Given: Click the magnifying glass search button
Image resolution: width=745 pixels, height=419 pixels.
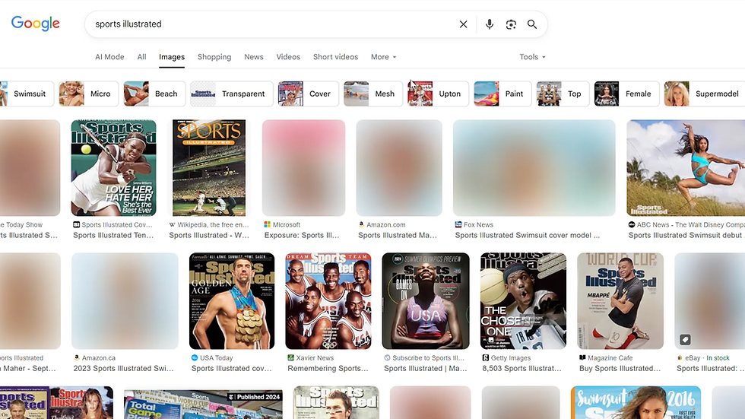Looking at the screenshot, I should 532,24.
